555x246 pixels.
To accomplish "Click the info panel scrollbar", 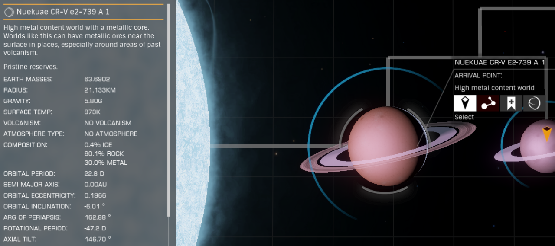I will tap(169, 110).
